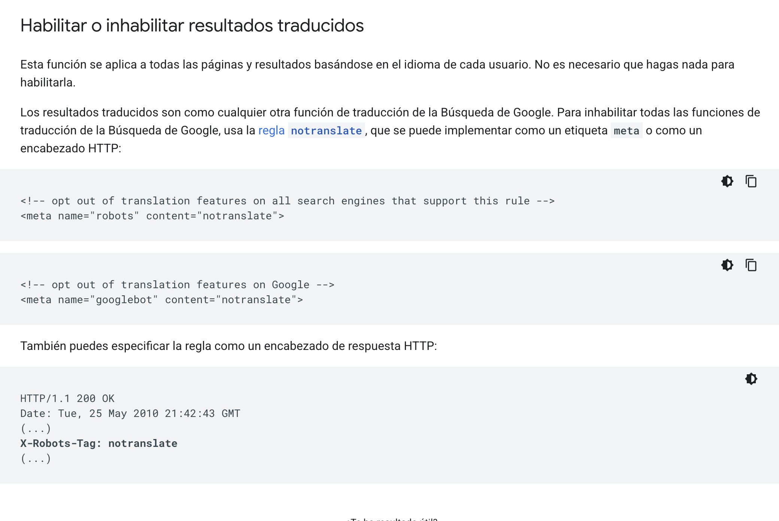The image size is (779, 521).
Task: Click the "all search engines" HTML comment line
Action: (287, 201)
